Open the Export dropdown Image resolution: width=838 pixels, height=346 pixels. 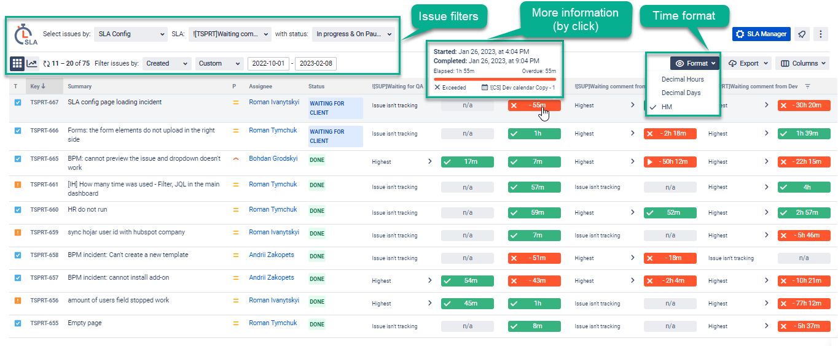point(748,63)
